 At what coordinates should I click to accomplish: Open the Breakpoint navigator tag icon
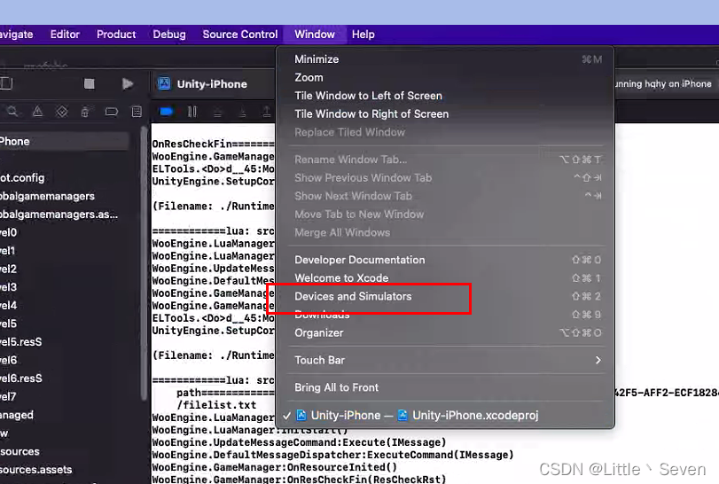[112, 112]
